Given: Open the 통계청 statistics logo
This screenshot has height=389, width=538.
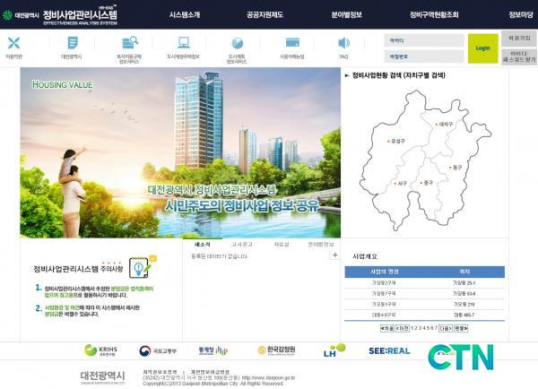Looking at the screenshot, I should pos(213,350).
